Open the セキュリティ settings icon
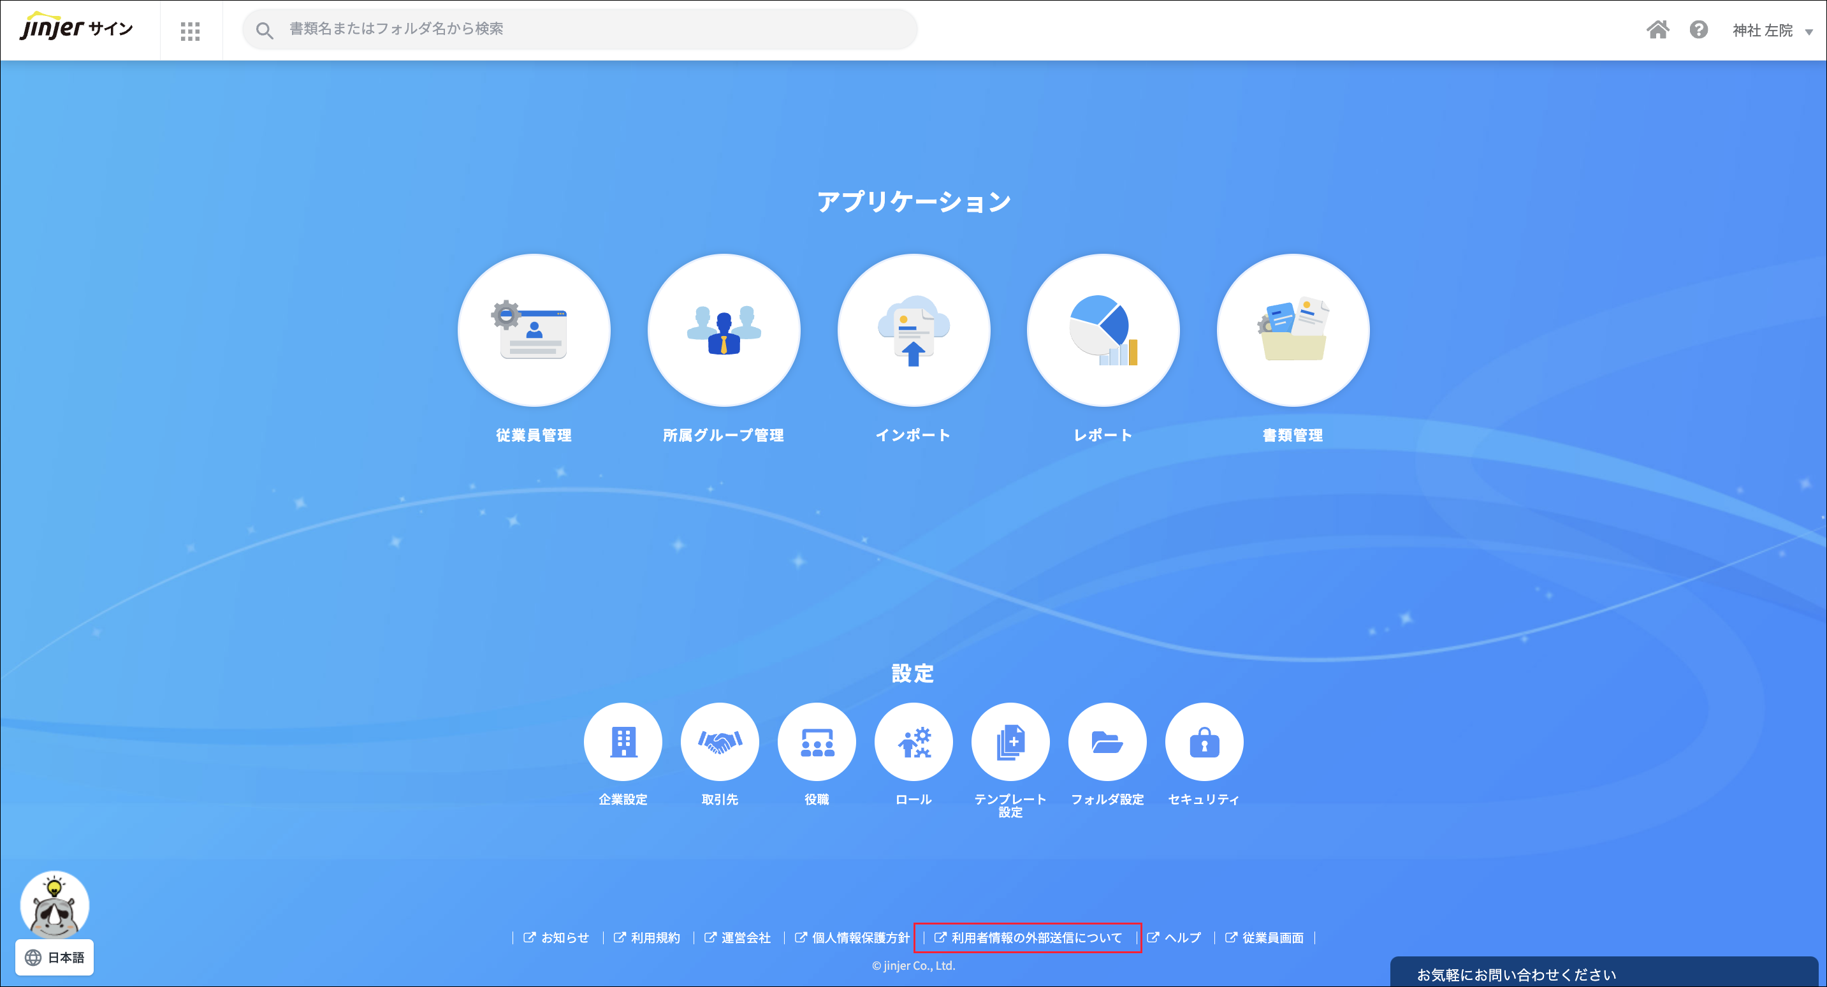This screenshot has height=987, width=1827. 1204,742
